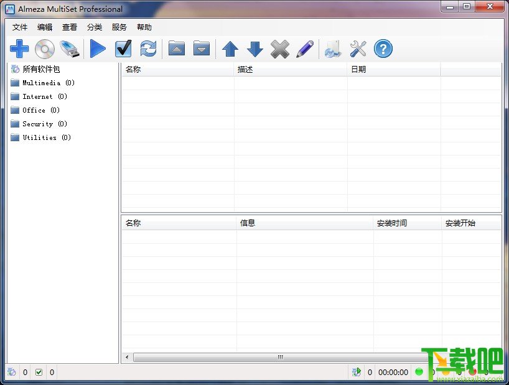The width and height of the screenshot is (509, 385).
Task: Open the 分类 menu
Action: (x=95, y=27)
